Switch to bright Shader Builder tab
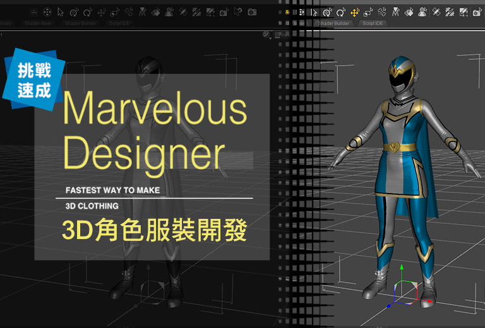 [333, 23]
